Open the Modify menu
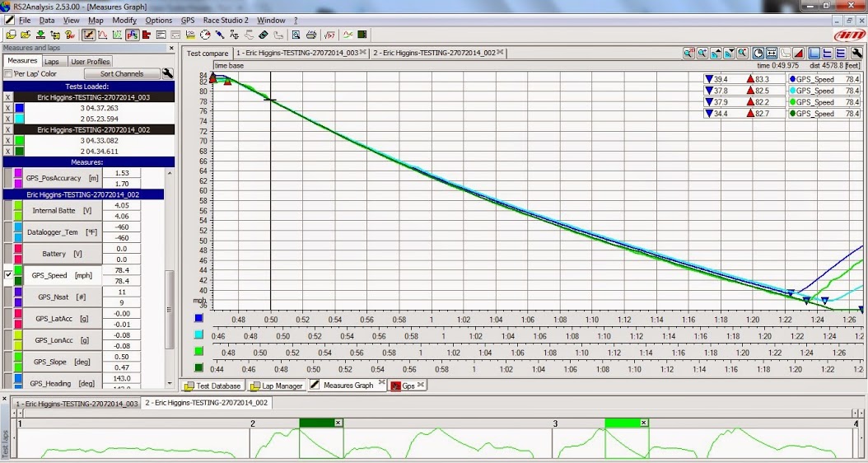This screenshot has width=868, height=463. point(124,20)
